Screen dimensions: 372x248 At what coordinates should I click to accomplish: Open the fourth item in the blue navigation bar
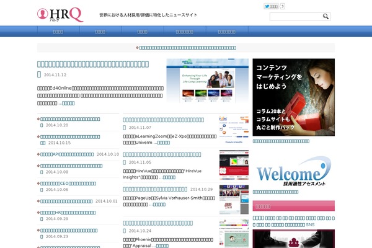click(x=185, y=32)
